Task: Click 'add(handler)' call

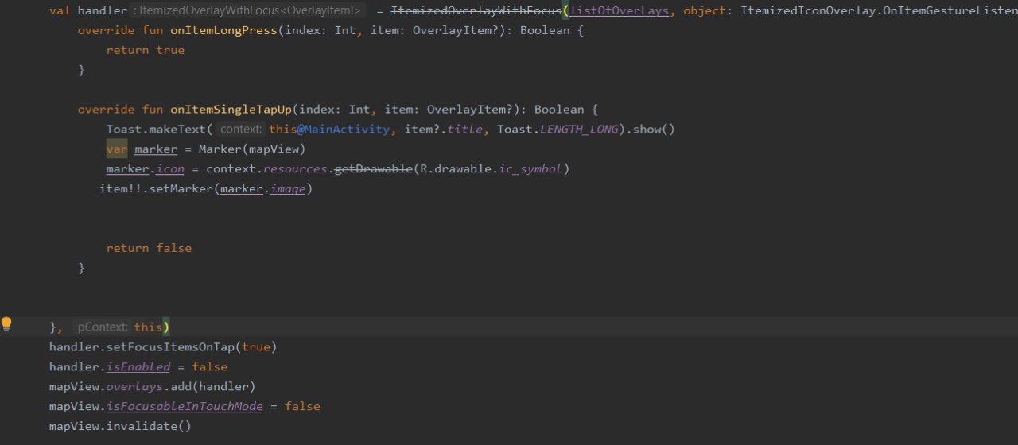Action: (213, 387)
